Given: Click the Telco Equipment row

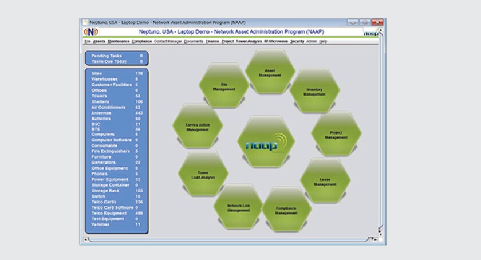Looking at the screenshot, I should [117, 214].
